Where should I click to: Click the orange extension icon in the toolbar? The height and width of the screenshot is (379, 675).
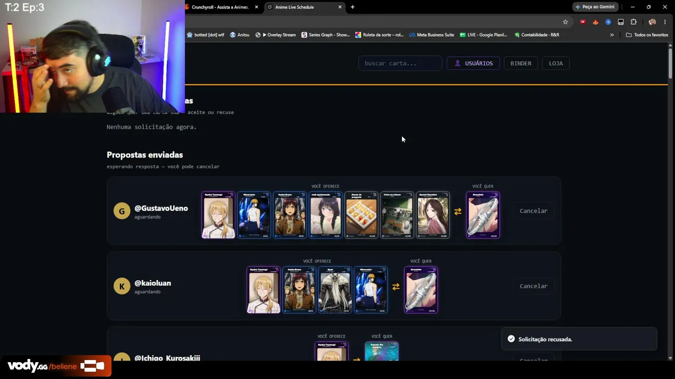coord(595,22)
